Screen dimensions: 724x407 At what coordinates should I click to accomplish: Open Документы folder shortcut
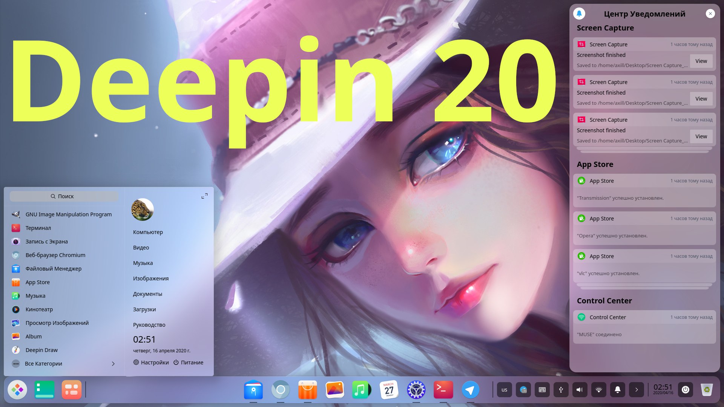pos(147,294)
